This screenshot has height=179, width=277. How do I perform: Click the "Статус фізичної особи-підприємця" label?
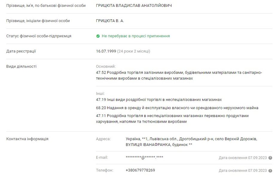coord(39,36)
